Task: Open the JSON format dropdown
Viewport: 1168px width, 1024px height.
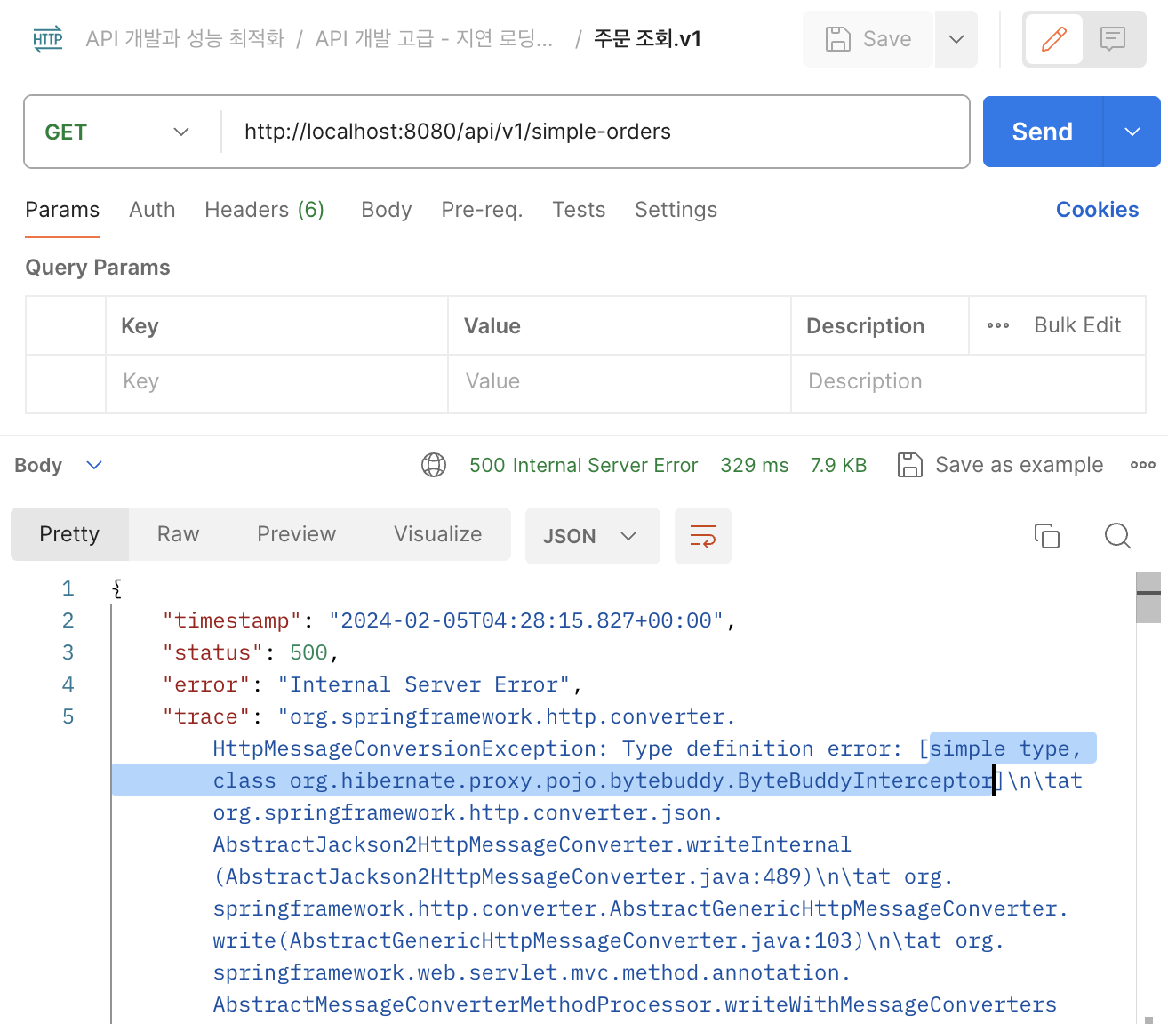Action: pyautogui.click(x=592, y=536)
